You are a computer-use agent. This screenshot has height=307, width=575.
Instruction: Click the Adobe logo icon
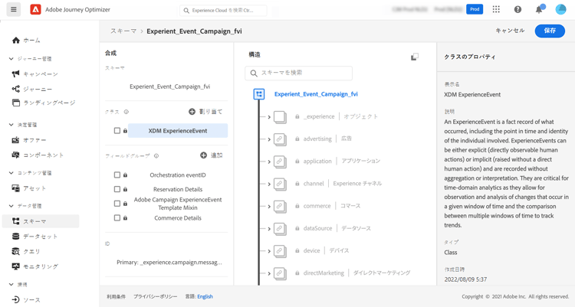(x=35, y=10)
